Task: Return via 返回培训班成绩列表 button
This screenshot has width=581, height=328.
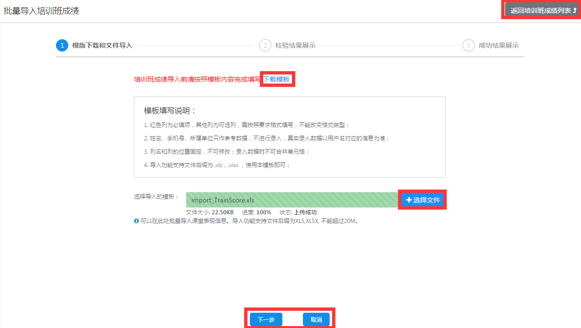Action: [x=540, y=10]
